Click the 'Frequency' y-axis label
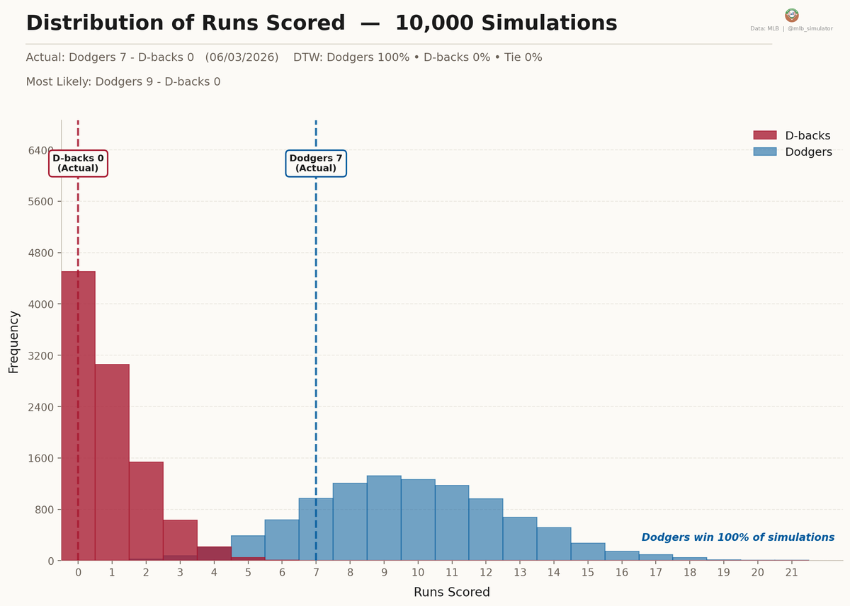The width and height of the screenshot is (850, 606). [x=14, y=342]
